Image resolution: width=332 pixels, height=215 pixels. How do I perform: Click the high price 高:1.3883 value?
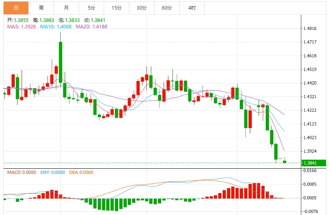[43, 20]
